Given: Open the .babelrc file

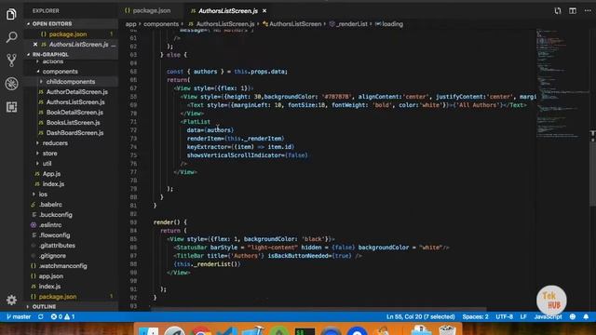Looking at the screenshot, I should tap(50, 205).
